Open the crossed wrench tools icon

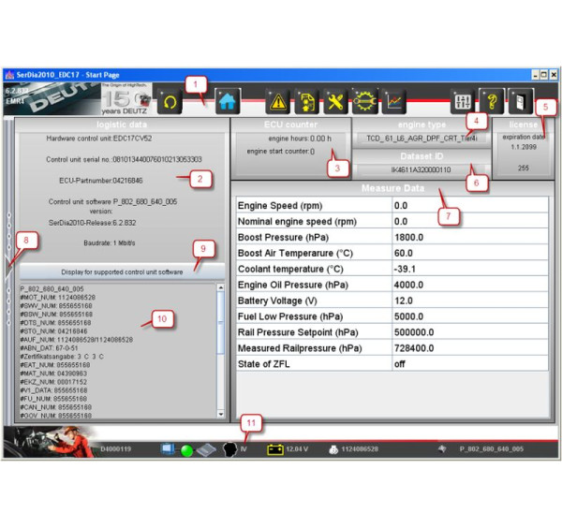[335, 100]
